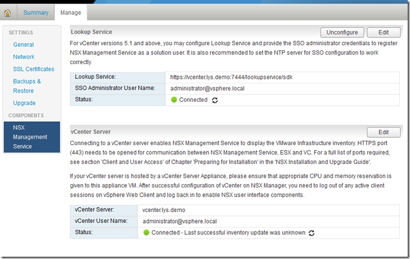Click SSO Administrator User Name value
The height and width of the screenshot is (259, 410).
point(208,89)
